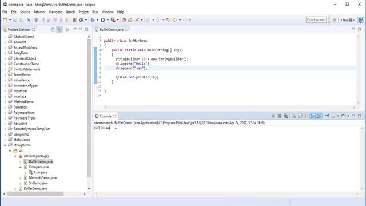Click the Clear Console icon
The height and width of the screenshot is (206, 366).
point(294,116)
